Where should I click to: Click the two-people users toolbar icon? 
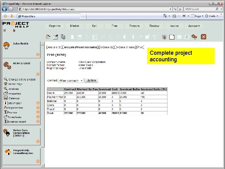(x=194, y=37)
